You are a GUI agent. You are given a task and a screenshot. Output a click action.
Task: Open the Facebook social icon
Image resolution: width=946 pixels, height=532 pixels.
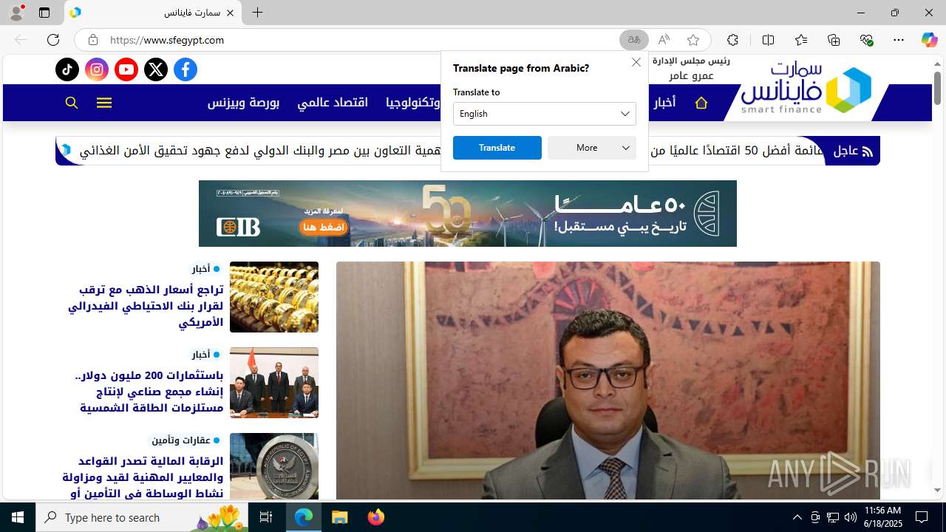(x=186, y=69)
